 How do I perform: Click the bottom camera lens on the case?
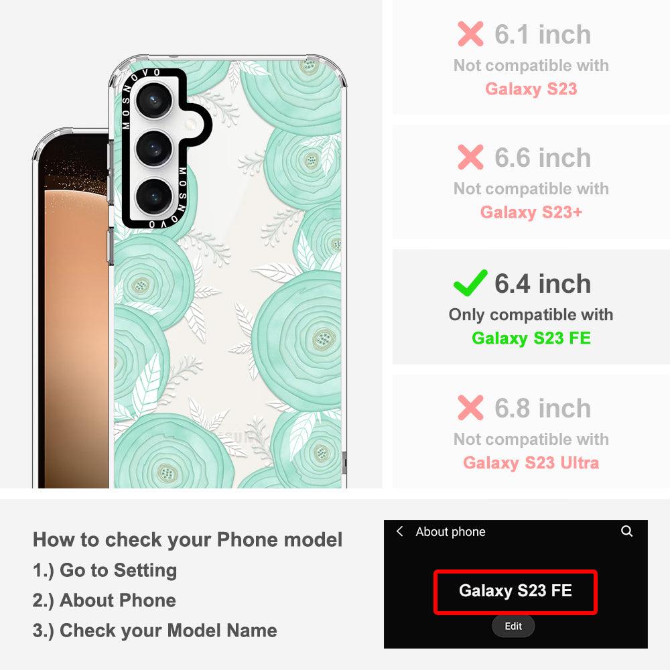(x=154, y=196)
